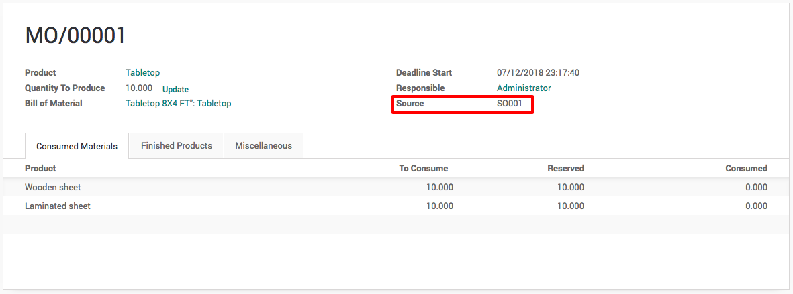Screen dimensions: 793x294
Task: Select the Laminated sheet row
Action: click(58, 206)
